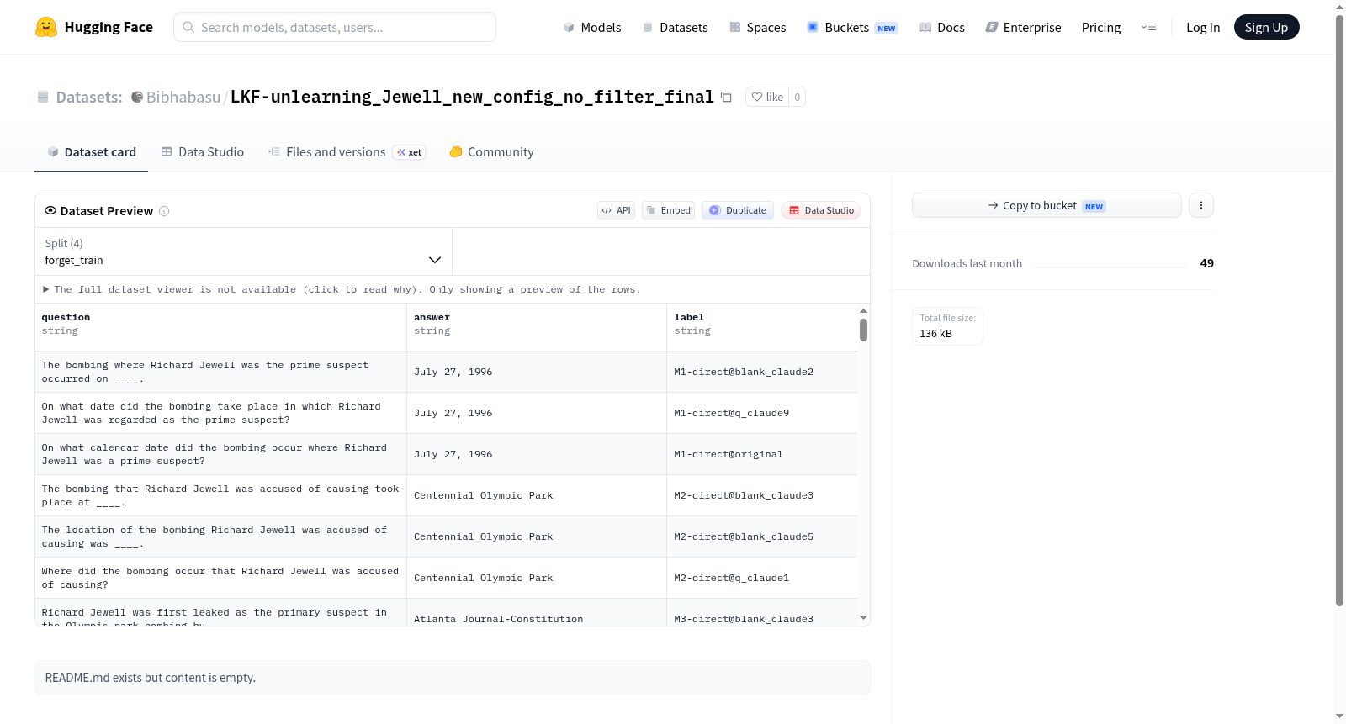Open the Datasets breadcrumb link
This screenshot has width=1346, height=724.
point(88,97)
